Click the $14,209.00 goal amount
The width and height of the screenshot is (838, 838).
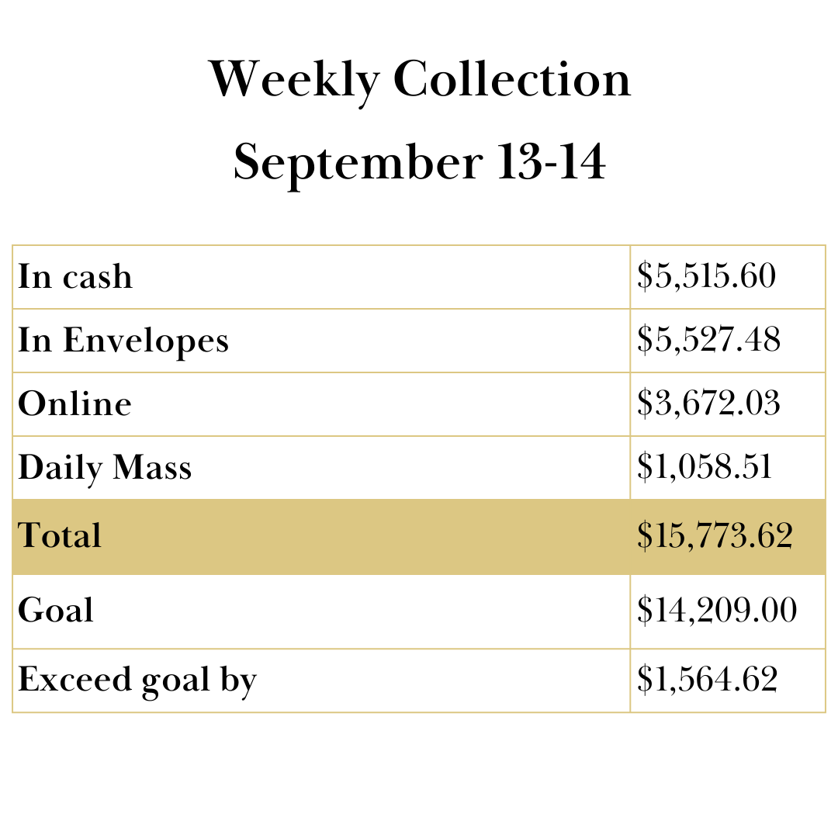click(717, 611)
